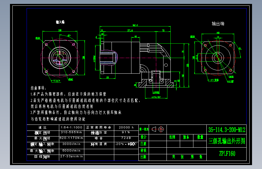Select the 第一视角 title block label
Screen dimensions: 262x169
pos(144,129)
